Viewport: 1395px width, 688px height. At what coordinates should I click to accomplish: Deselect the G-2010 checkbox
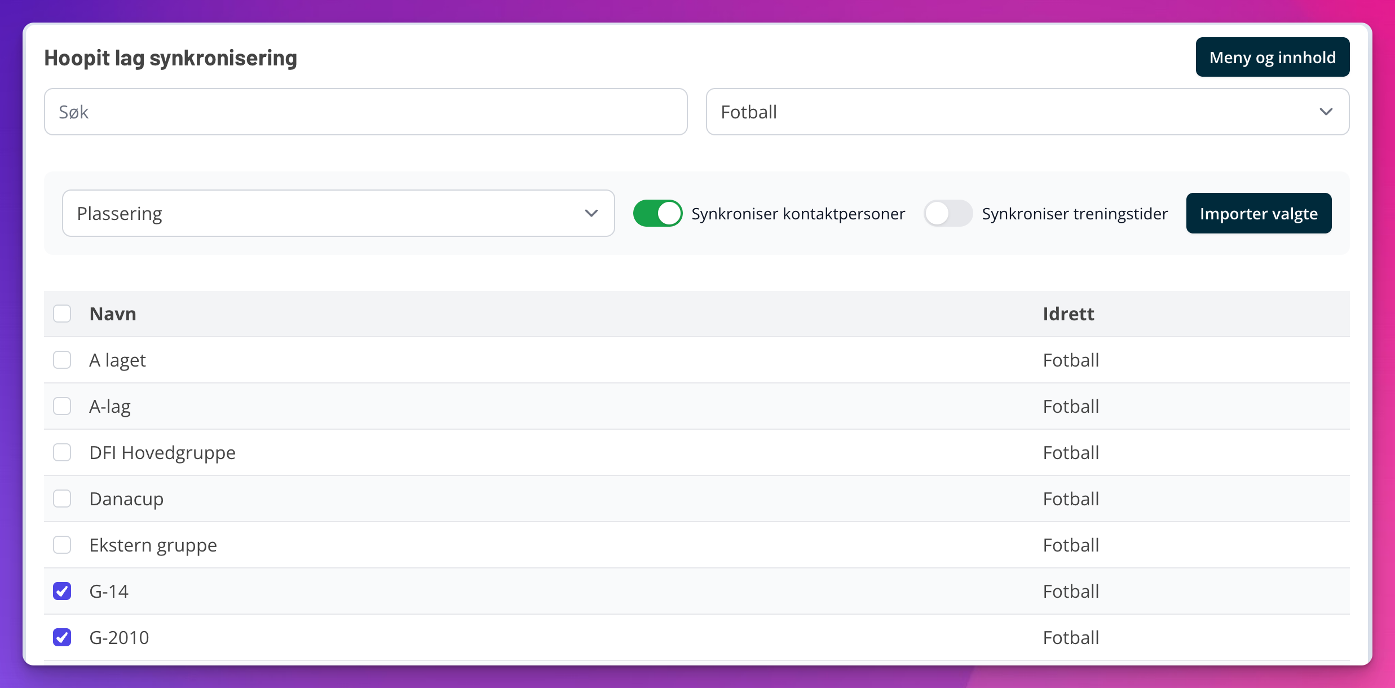[x=62, y=637]
